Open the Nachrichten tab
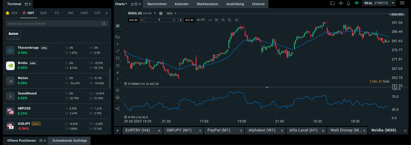This screenshot has width=411, height=145. (157, 4)
